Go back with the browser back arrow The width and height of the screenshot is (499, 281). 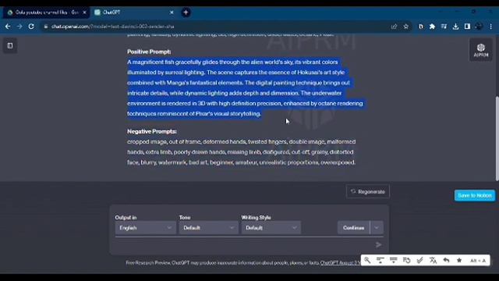8,27
